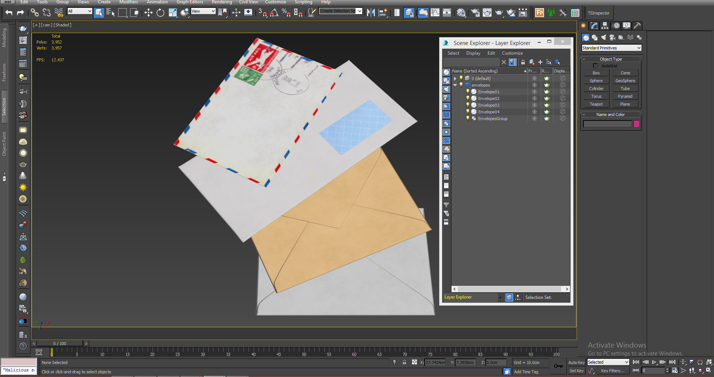Image resolution: width=714 pixels, height=377 pixels.
Task: Open the Rendering menu
Action: point(222,2)
